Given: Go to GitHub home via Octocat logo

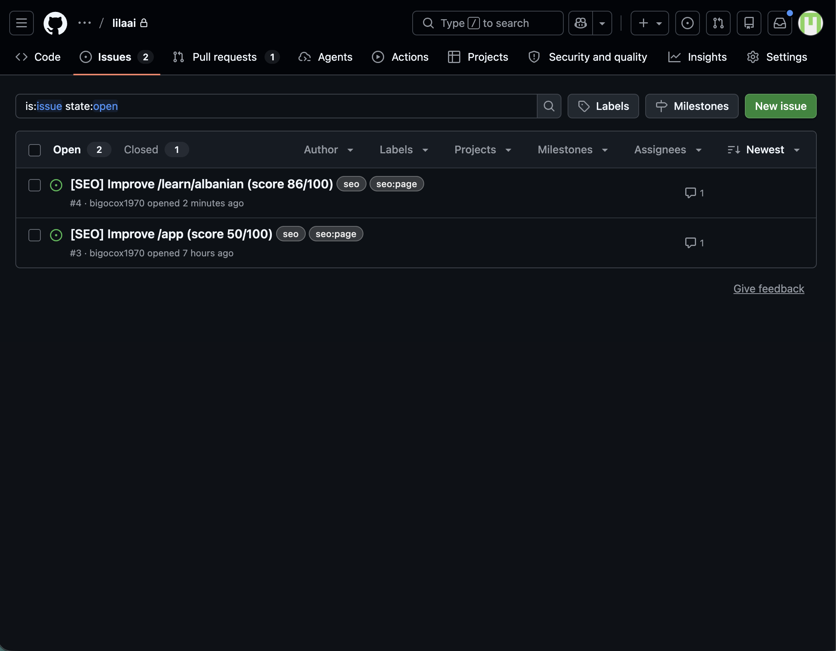Looking at the screenshot, I should [55, 23].
